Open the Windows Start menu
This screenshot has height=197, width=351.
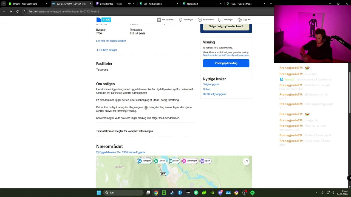pos(99,193)
